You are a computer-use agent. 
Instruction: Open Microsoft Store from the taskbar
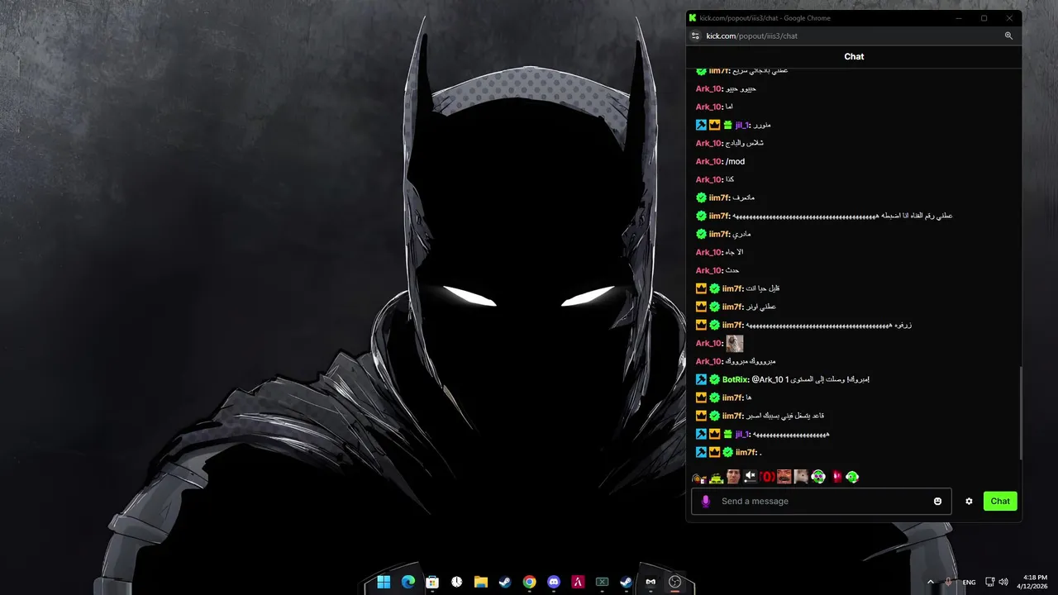point(431,582)
